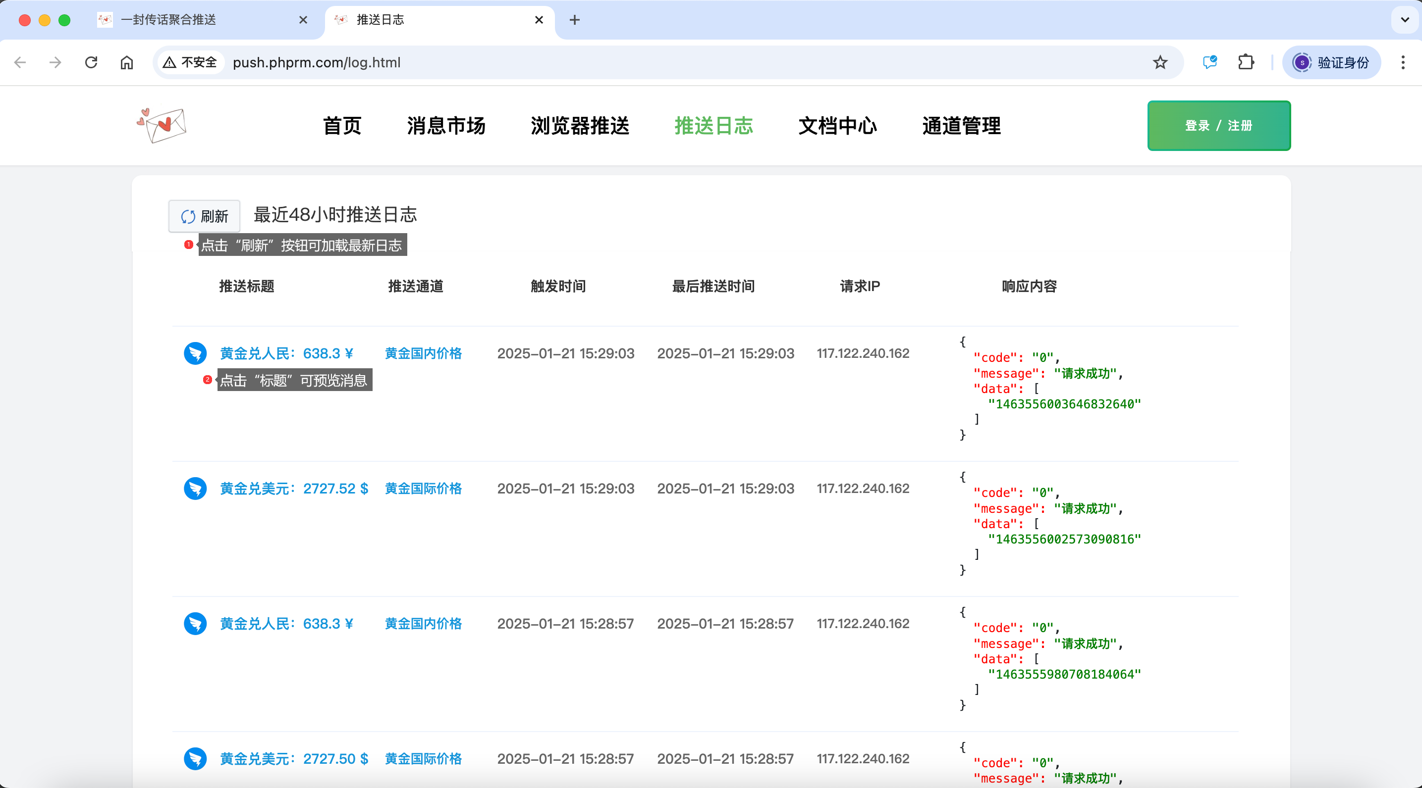
Task: Click the data ID "1463555980708184064"
Action: click(x=1064, y=675)
